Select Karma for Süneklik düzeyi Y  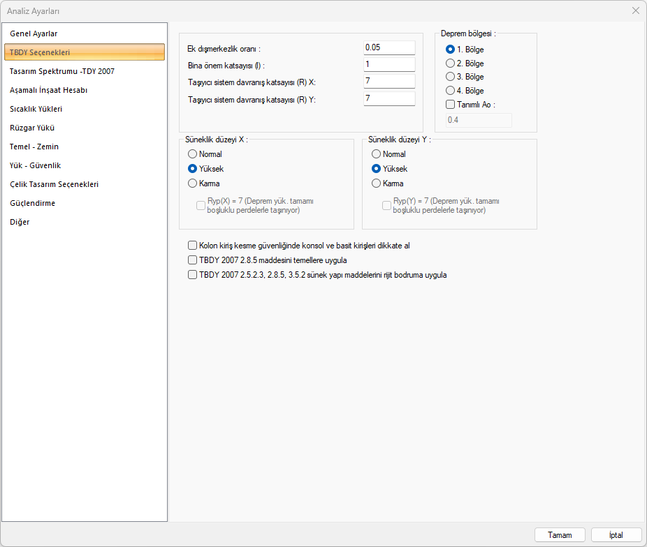tap(377, 183)
